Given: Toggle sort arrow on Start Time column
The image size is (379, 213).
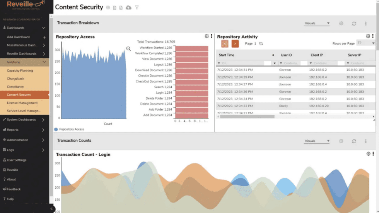Looking at the screenshot, I should coord(273,55).
